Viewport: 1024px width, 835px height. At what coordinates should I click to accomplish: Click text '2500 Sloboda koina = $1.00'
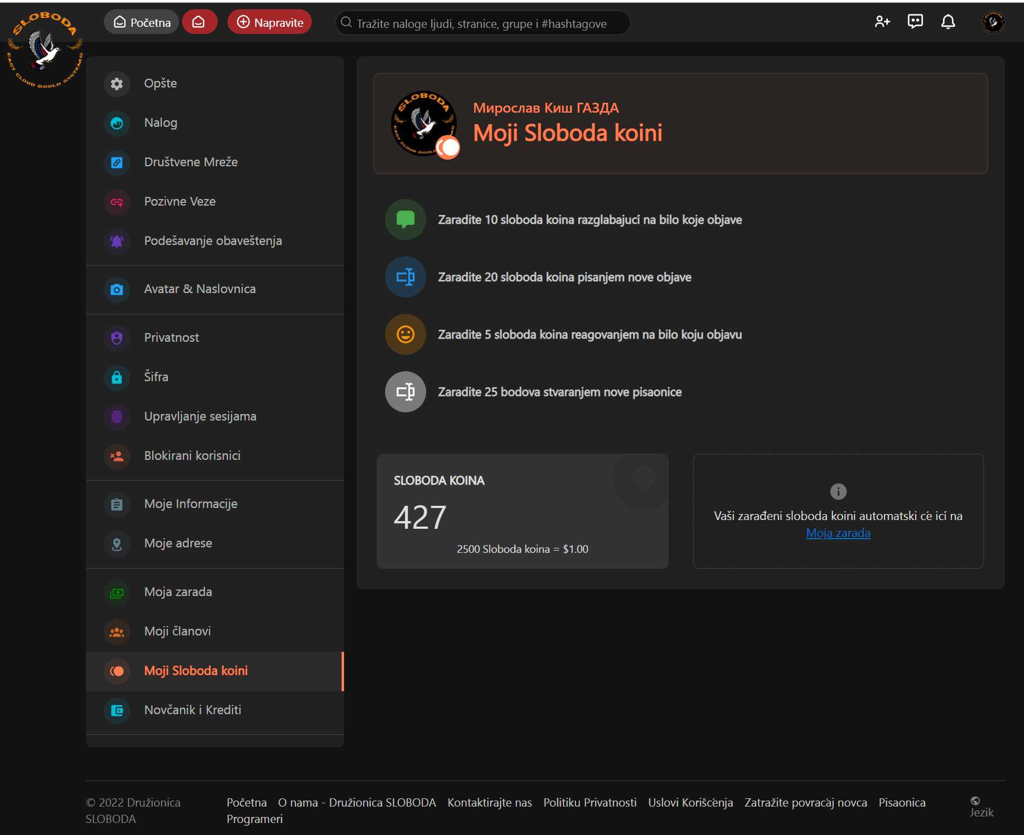522,549
